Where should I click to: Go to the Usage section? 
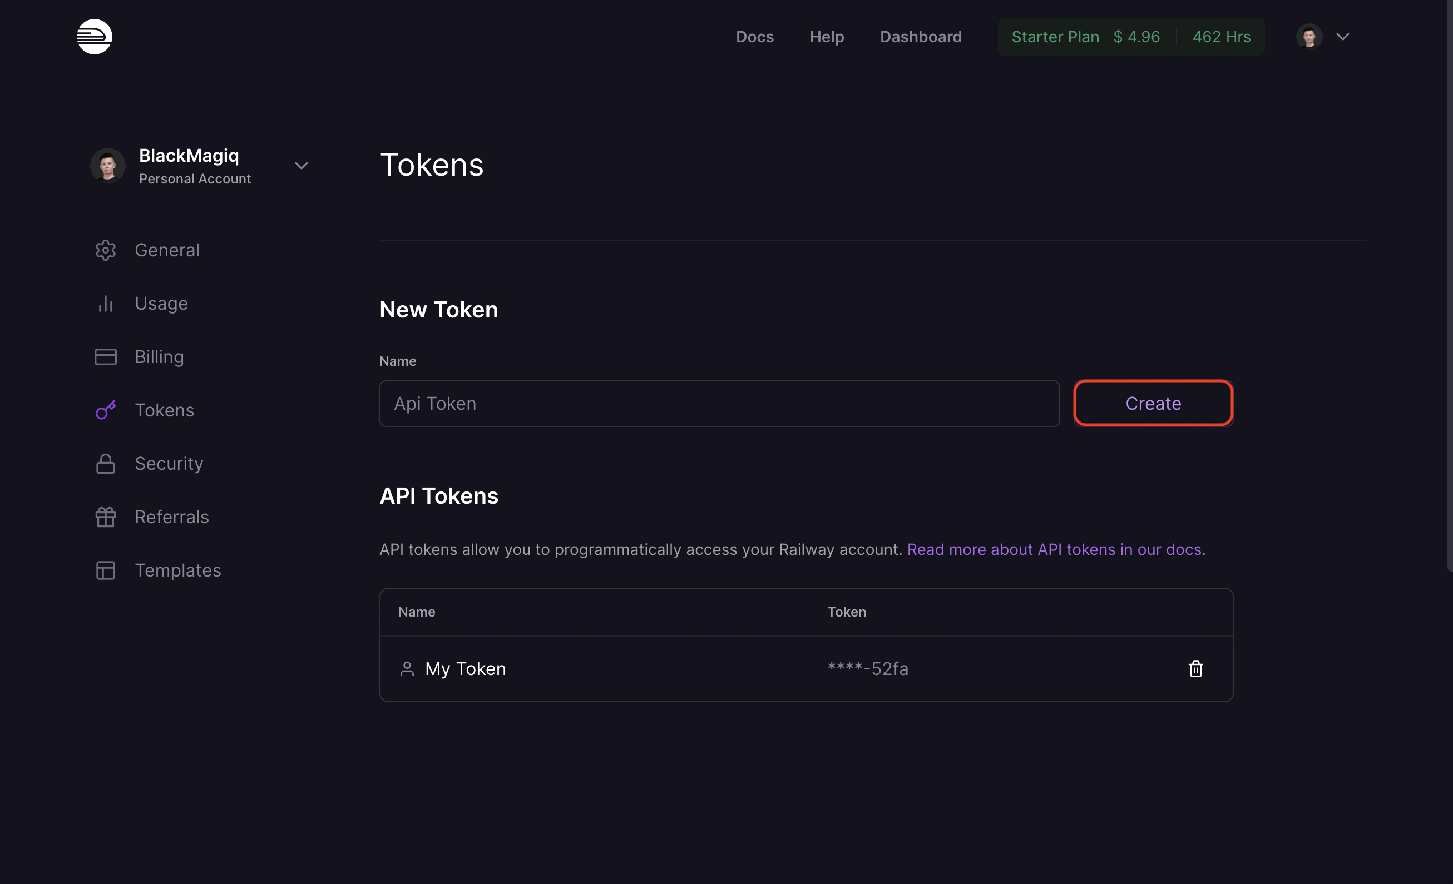(x=161, y=304)
